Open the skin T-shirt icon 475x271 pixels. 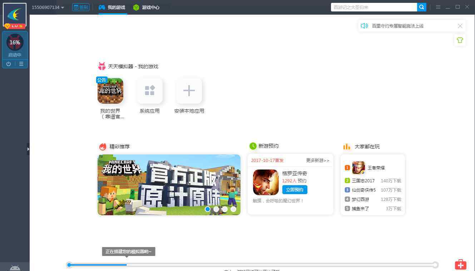pos(460,40)
